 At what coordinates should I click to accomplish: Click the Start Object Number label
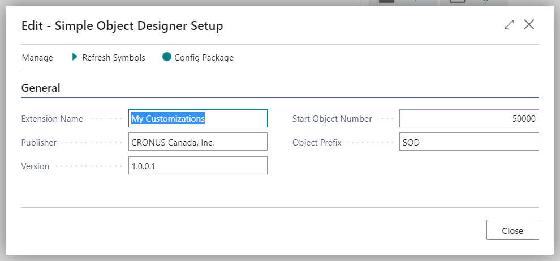point(332,119)
